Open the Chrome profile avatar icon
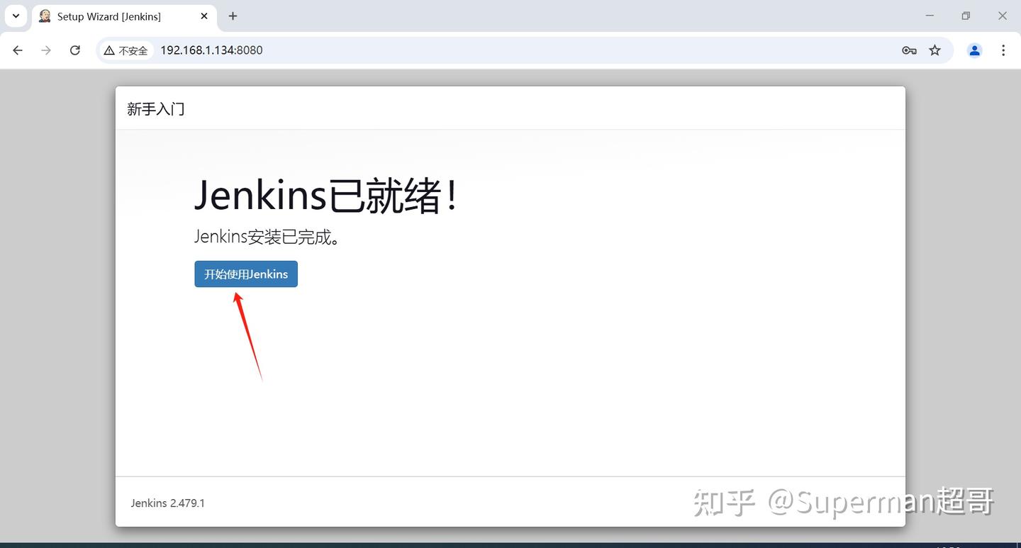The width and height of the screenshot is (1021, 548). 974,50
